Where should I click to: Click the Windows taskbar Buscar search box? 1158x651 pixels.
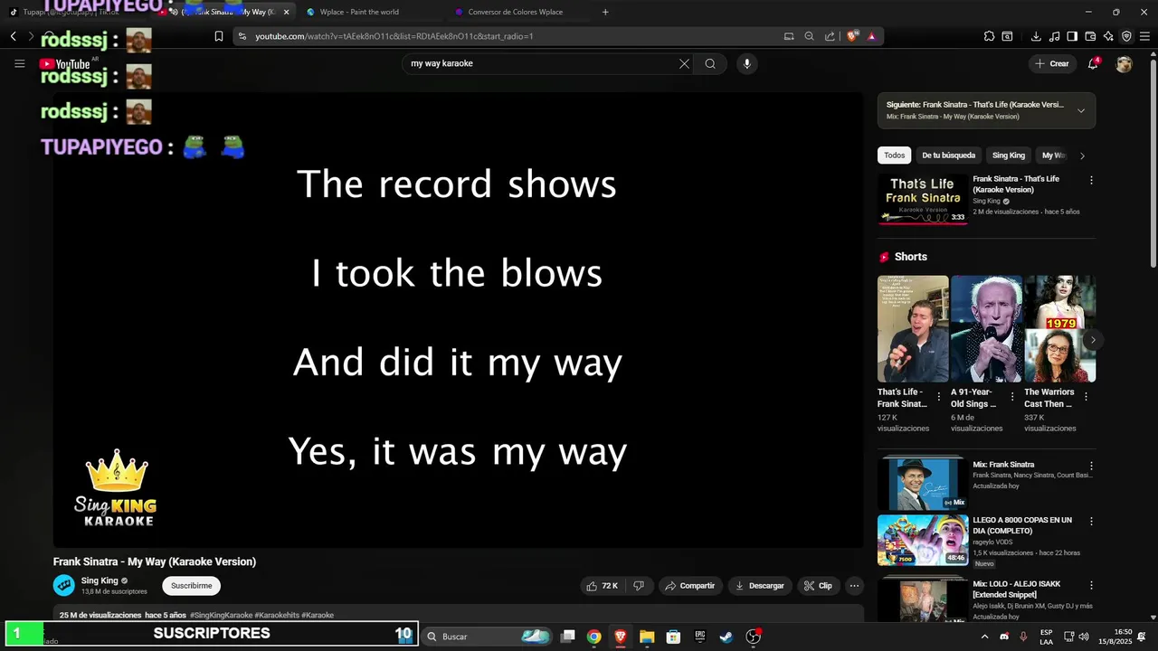pyautogui.click(x=487, y=637)
